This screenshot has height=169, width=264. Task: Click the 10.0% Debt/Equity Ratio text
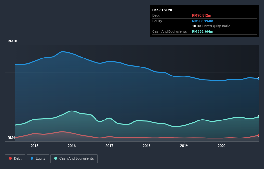coord(211,26)
